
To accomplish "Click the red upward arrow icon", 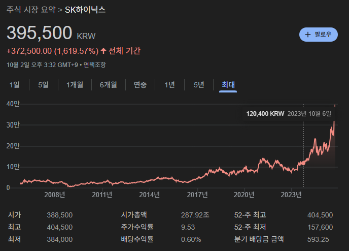I will (x=103, y=51).
